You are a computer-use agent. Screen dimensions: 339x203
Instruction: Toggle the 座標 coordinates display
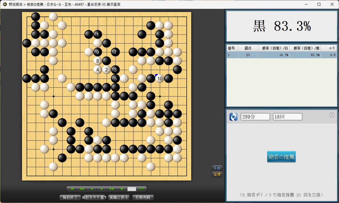pos(217,174)
